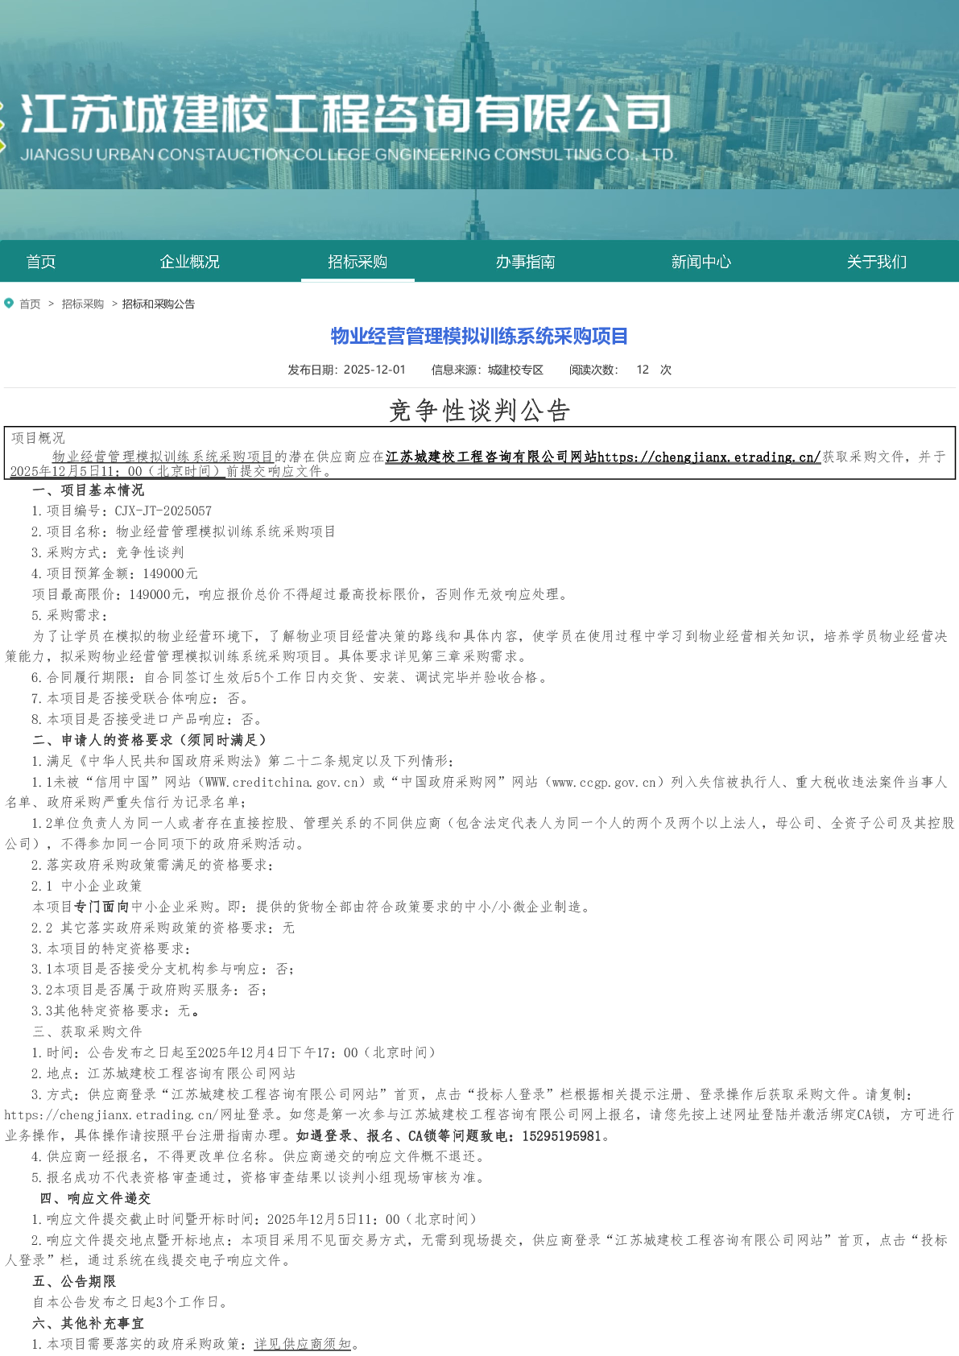
Task: Open the 详见供应商须知 underlined link
Action: (x=303, y=1344)
